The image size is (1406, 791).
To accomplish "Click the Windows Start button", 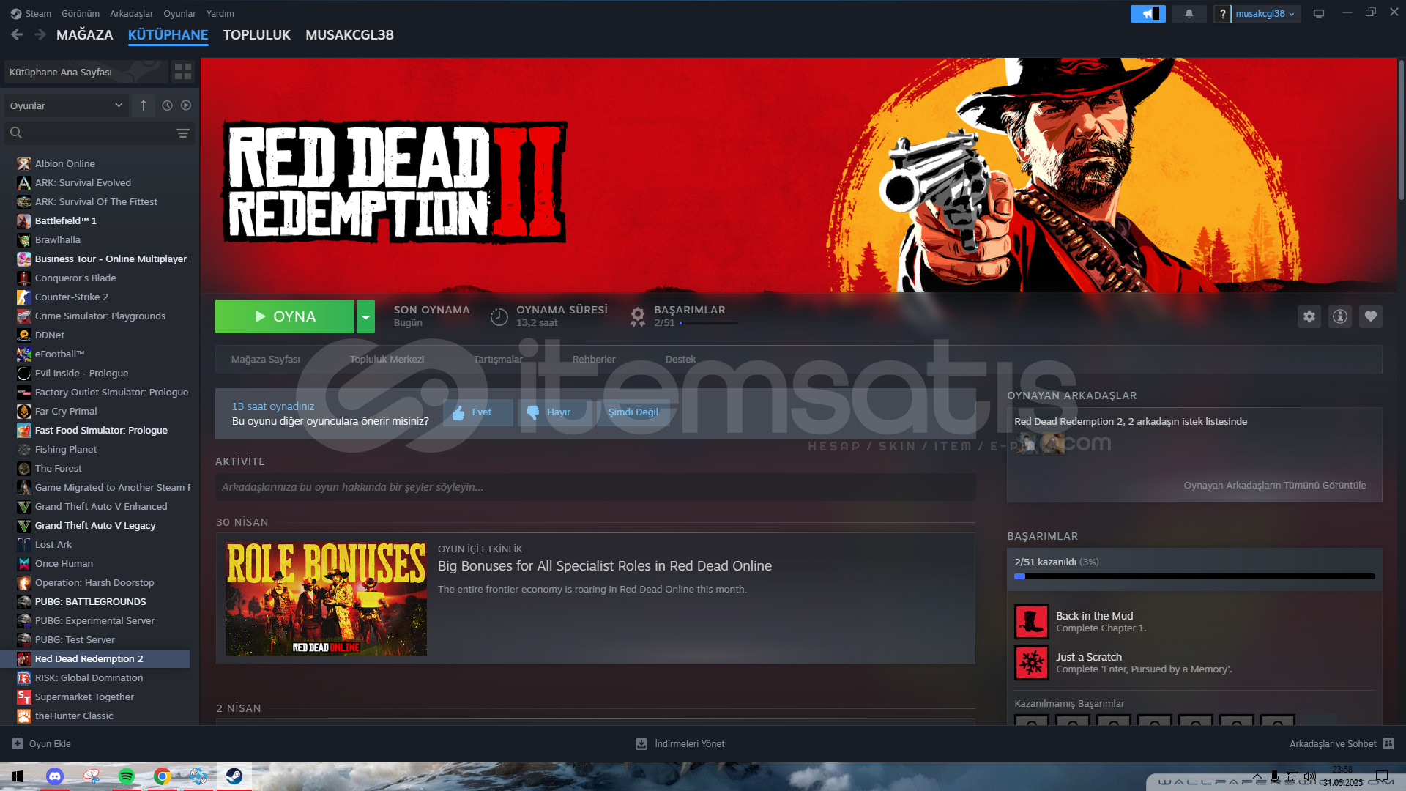I will point(18,776).
